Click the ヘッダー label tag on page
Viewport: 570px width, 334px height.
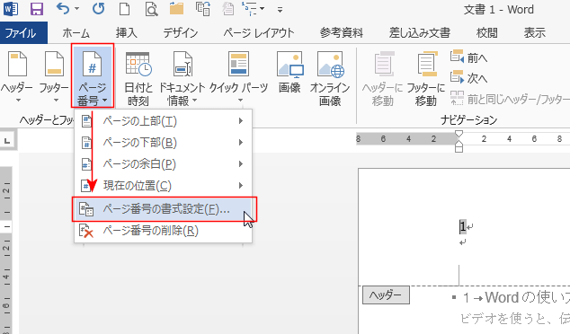[x=386, y=295]
